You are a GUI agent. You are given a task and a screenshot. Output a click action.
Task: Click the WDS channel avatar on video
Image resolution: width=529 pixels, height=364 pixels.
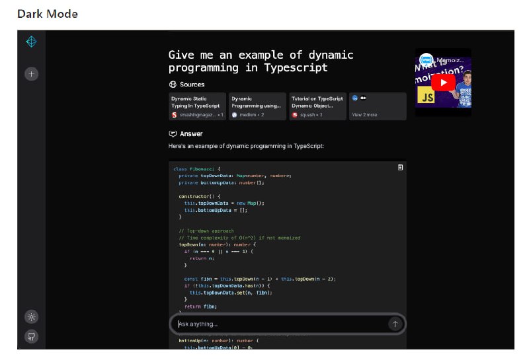427,59
